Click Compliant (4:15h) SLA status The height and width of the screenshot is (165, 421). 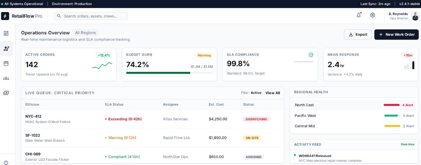[122, 157]
